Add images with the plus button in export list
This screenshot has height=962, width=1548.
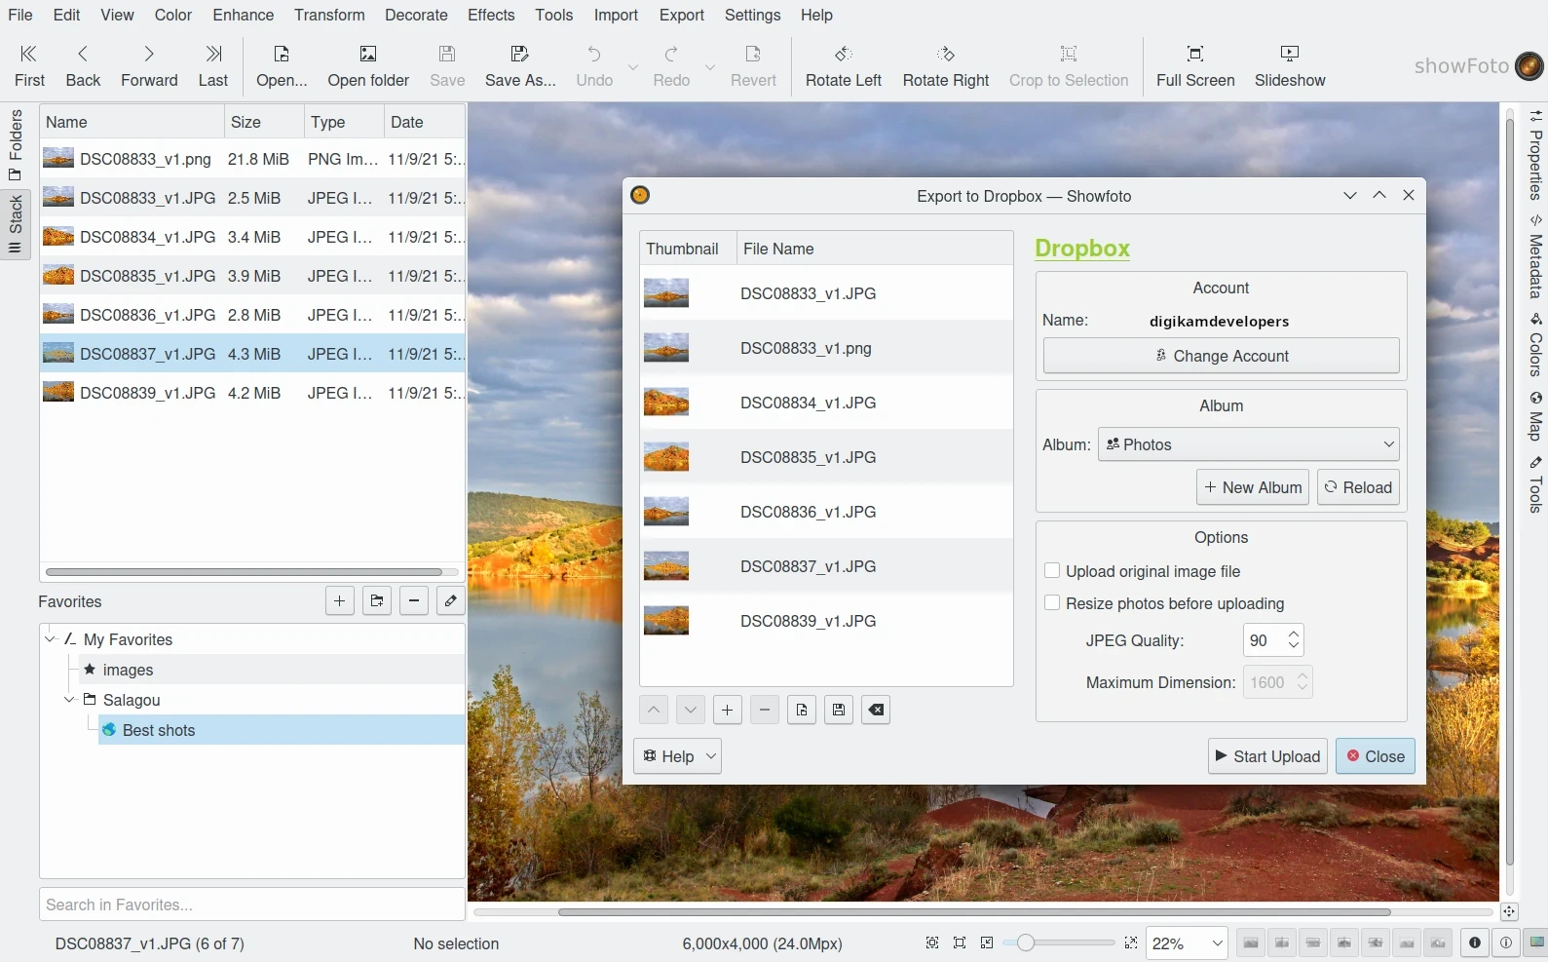[x=727, y=711]
